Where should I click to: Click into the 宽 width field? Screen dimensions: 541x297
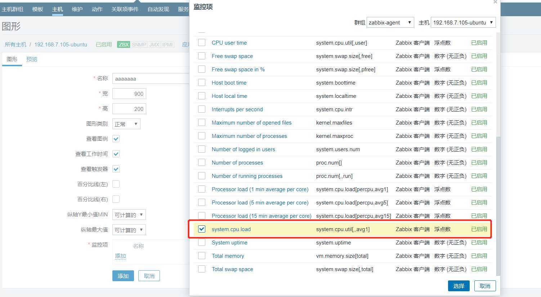coord(129,94)
